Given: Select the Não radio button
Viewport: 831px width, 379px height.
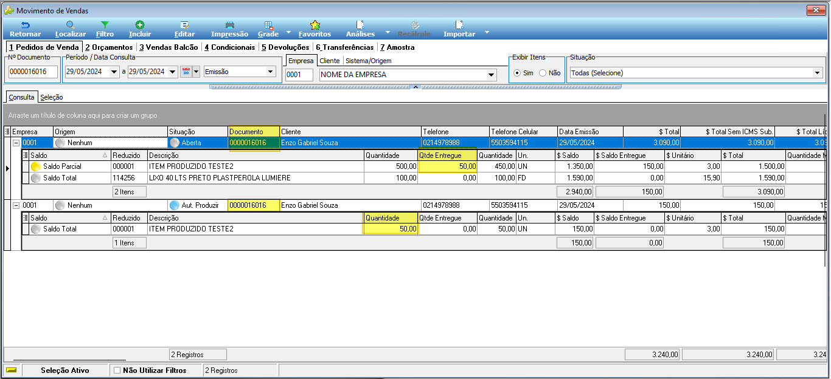Looking at the screenshot, I should click(543, 73).
